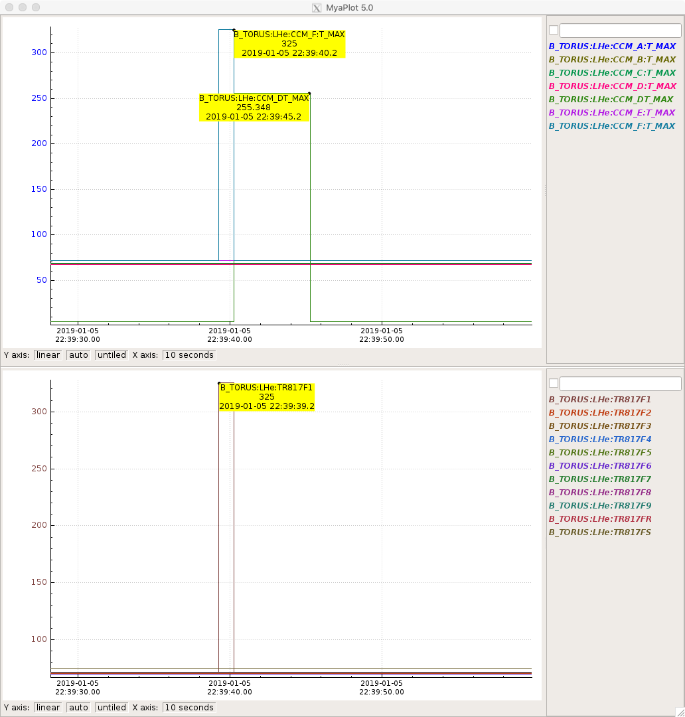Viewport: 685px width, 717px height.
Task: Select B_TORUS:LHe:TR817F4 channel
Action: [599, 439]
